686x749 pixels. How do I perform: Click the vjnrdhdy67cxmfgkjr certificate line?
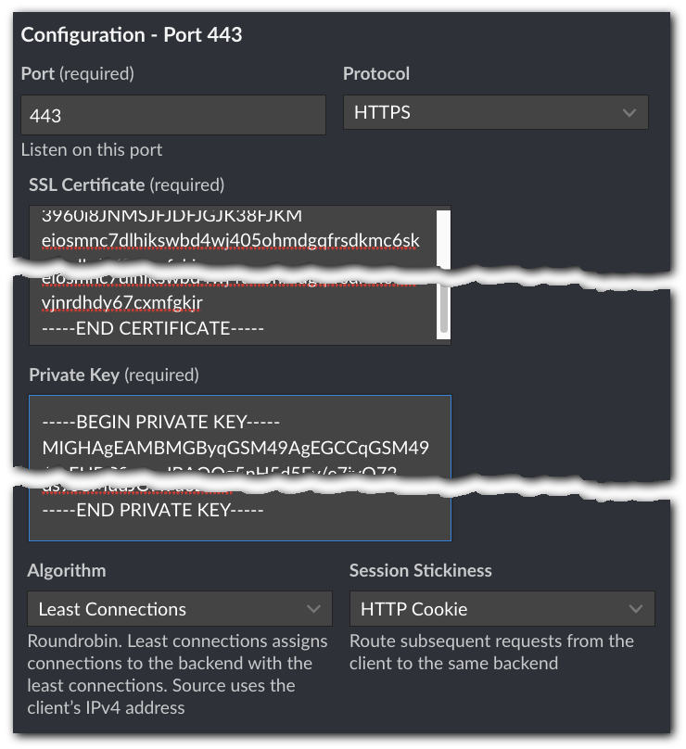[122, 303]
